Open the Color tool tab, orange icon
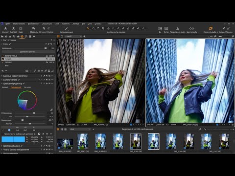 pyautogui.click(x=22, y=37)
